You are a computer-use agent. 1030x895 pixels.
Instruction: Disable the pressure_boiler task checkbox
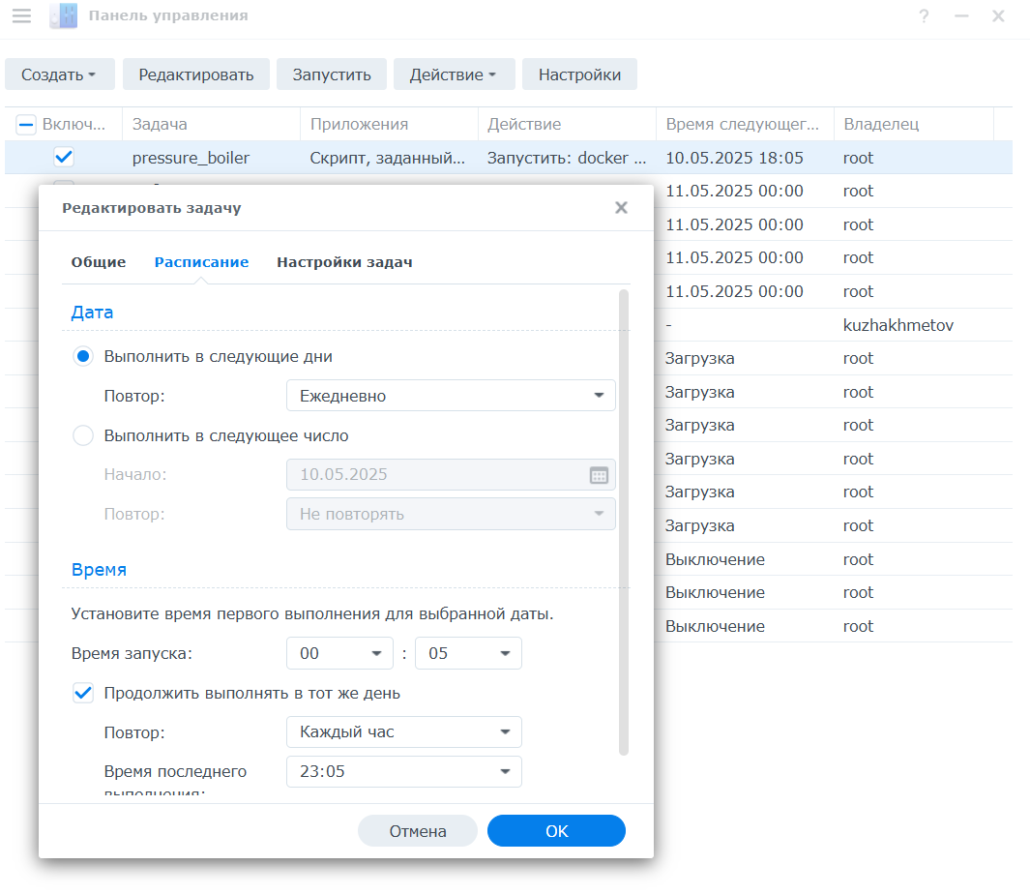click(x=64, y=157)
